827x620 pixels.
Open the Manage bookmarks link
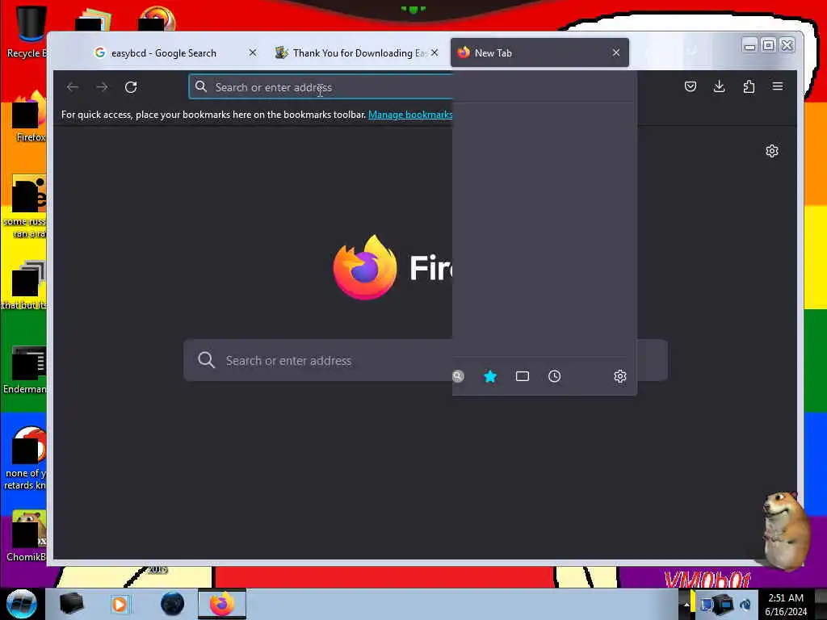[410, 115]
